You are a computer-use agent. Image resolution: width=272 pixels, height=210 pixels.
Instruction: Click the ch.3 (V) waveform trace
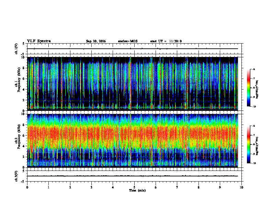pos(133,176)
